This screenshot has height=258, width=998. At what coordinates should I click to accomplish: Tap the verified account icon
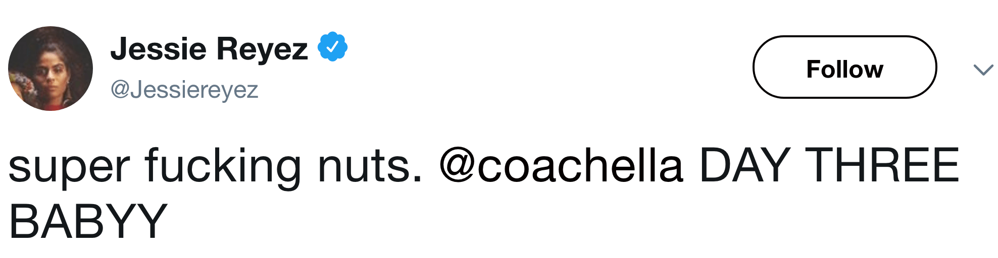[332, 47]
